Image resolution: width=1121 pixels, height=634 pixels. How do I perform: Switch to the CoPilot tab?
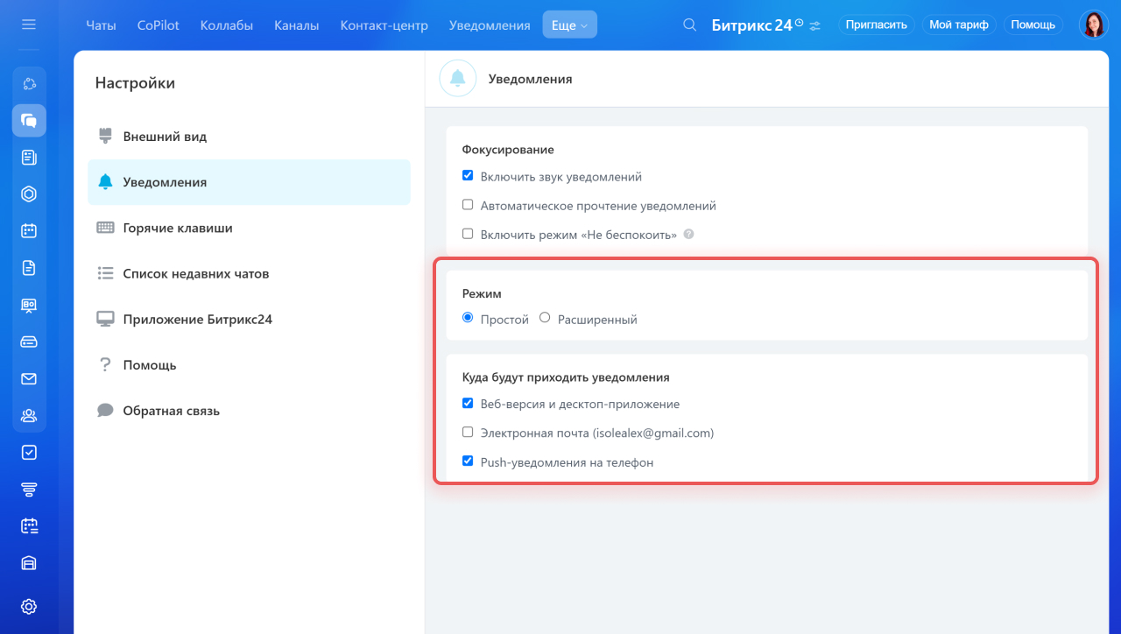(159, 25)
